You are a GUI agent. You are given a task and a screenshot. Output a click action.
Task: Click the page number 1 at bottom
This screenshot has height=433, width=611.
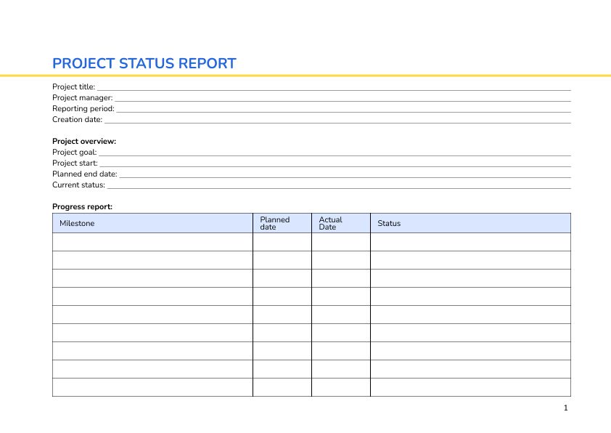pyautogui.click(x=565, y=408)
